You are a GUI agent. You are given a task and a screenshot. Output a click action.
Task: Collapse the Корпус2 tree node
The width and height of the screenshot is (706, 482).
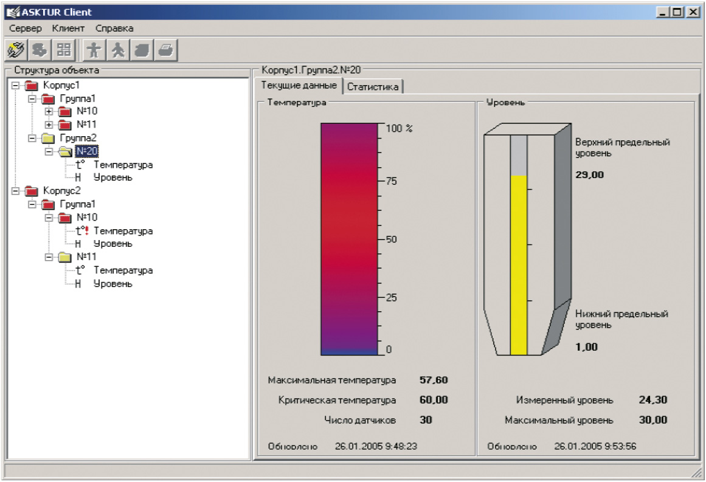coord(15,191)
